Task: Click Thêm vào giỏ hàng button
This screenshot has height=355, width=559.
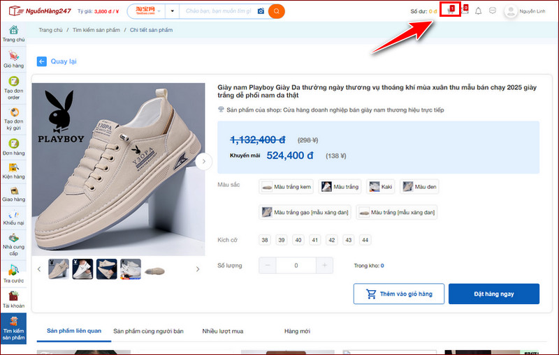Action: (398, 294)
